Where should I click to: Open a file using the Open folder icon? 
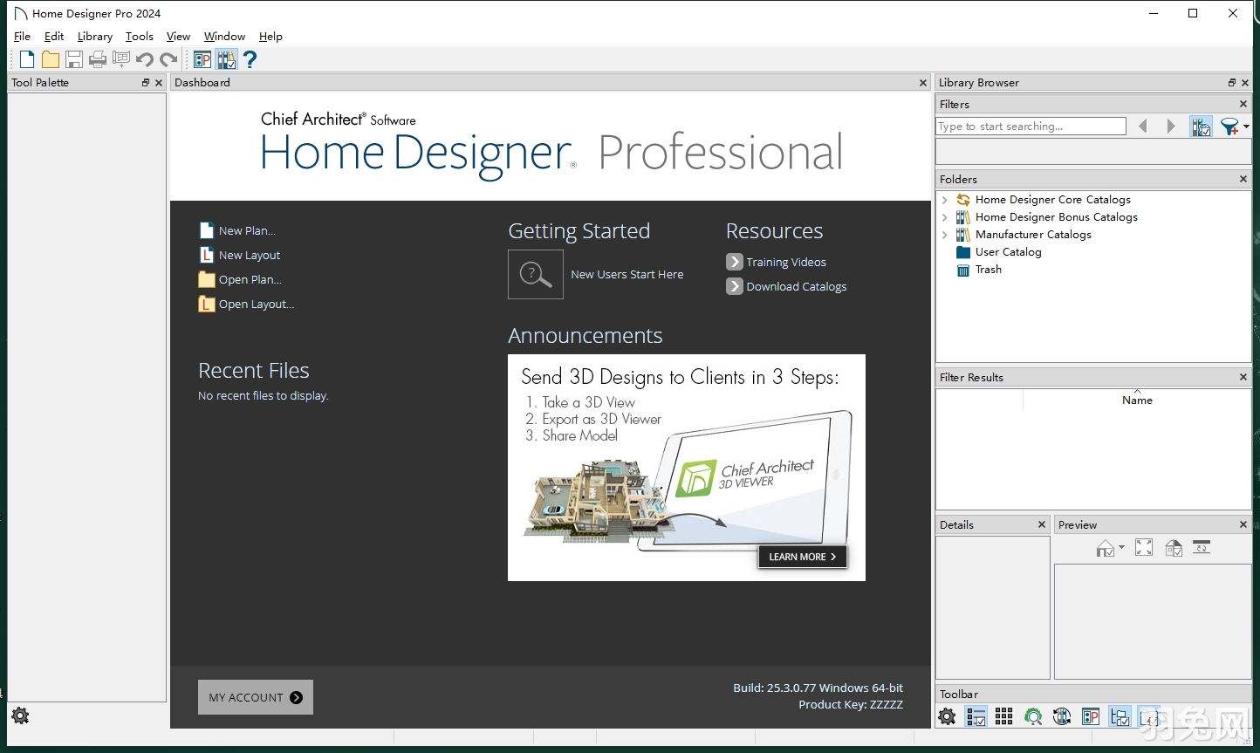(50, 58)
